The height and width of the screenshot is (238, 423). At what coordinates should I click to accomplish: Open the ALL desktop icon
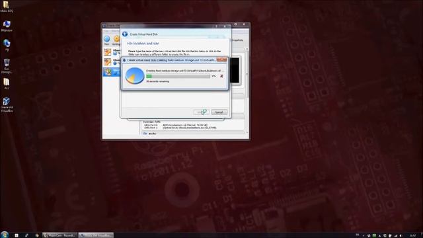pyautogui.click(x=7, y=84)
